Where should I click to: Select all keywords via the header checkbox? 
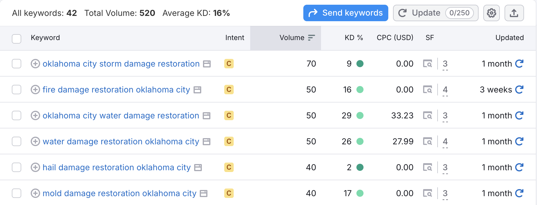(17, 39)
